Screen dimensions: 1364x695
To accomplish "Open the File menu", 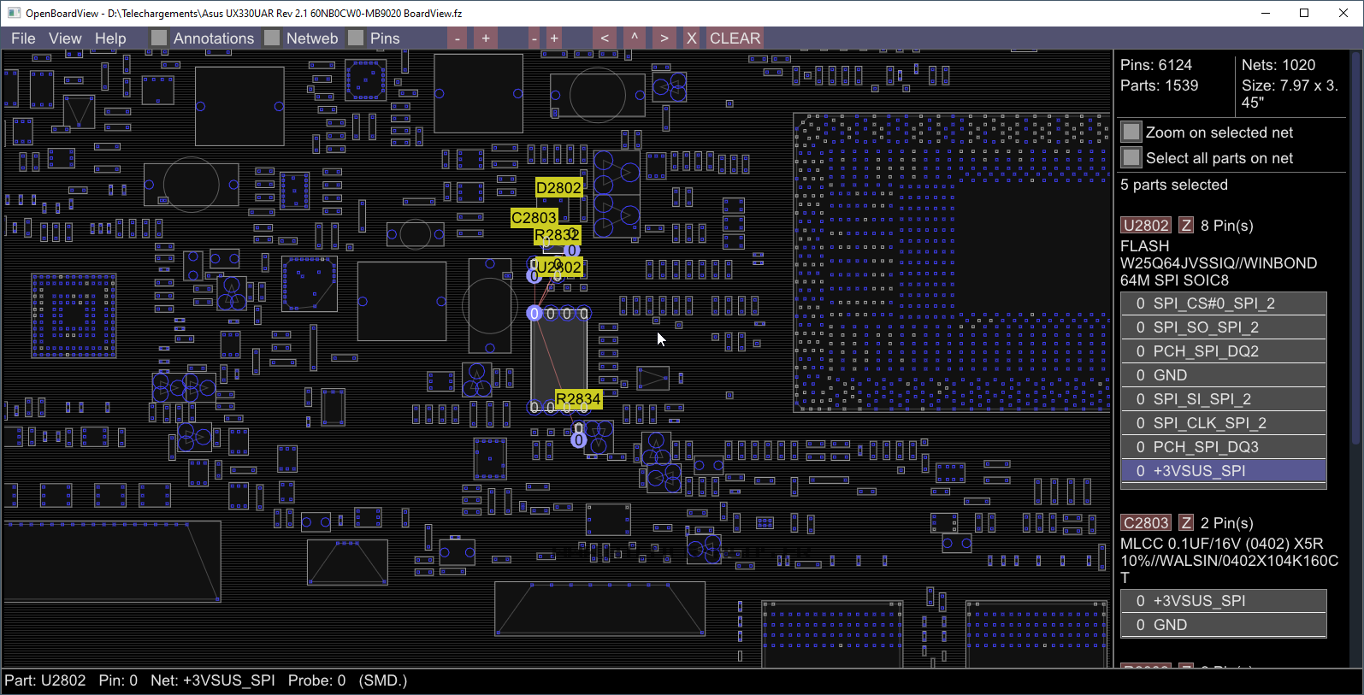I will (x=23, y=38).
